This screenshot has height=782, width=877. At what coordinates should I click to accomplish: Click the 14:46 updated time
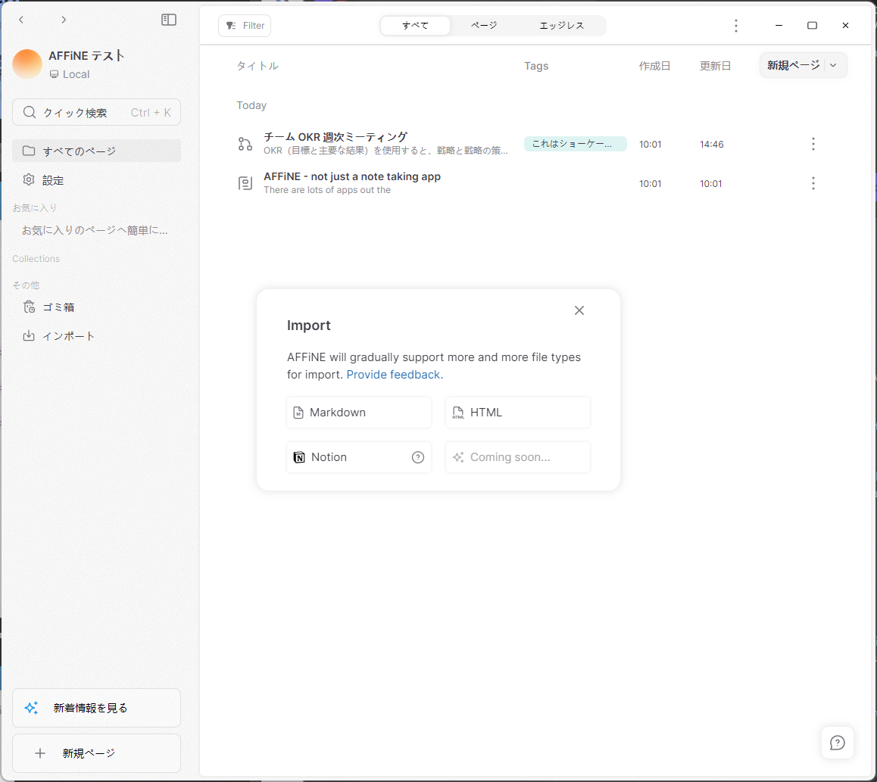point(711,145)
